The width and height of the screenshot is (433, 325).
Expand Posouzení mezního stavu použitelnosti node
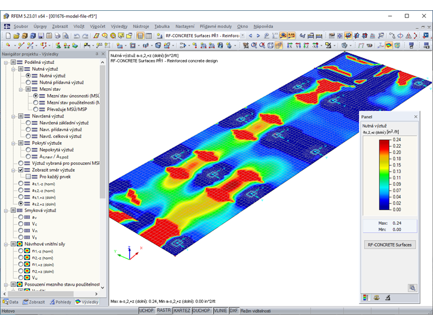click(x=6, y=285)
